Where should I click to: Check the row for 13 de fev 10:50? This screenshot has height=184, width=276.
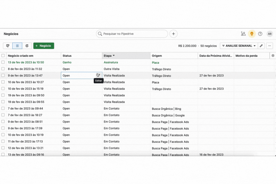coord(3,62)
